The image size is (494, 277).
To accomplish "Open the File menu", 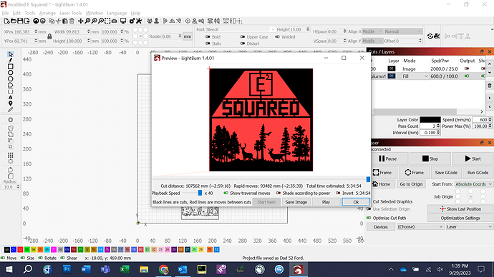I will pos(5,13).
